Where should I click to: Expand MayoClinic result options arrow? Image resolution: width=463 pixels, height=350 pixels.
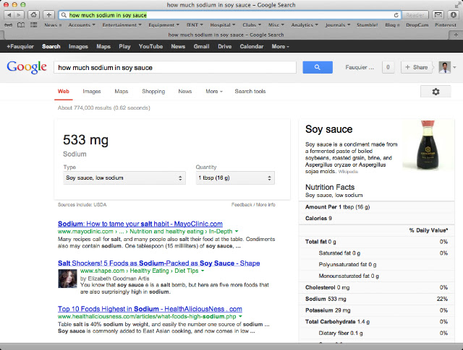[237, 232]
